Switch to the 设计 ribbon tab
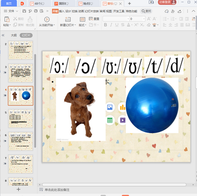The image size is (197, 196). click(68, 11)
